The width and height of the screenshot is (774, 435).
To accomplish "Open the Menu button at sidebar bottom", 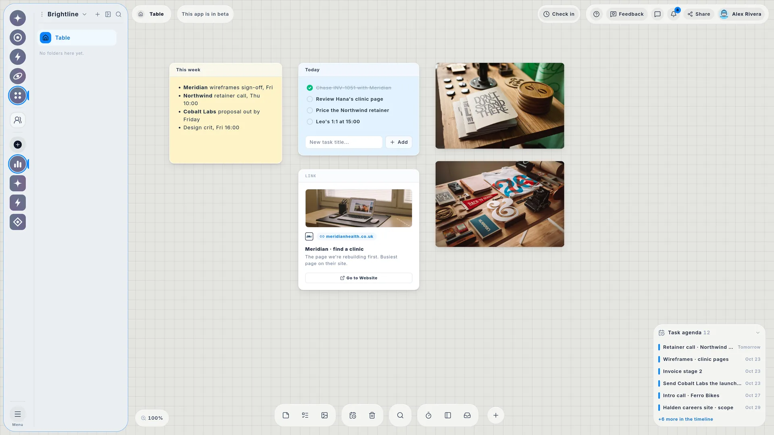I will click(18, 417).
